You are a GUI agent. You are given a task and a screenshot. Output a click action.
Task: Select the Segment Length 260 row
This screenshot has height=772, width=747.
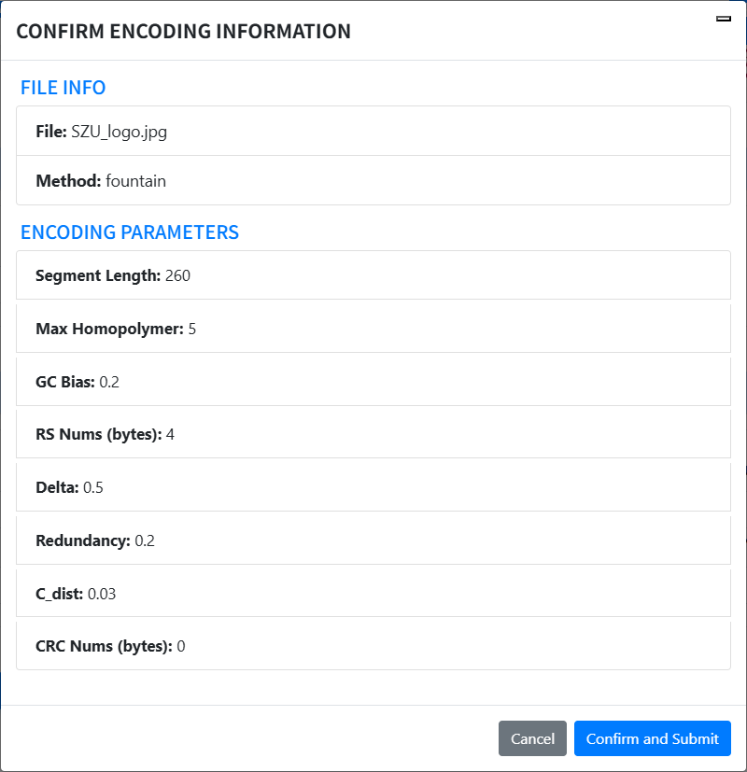373,275
